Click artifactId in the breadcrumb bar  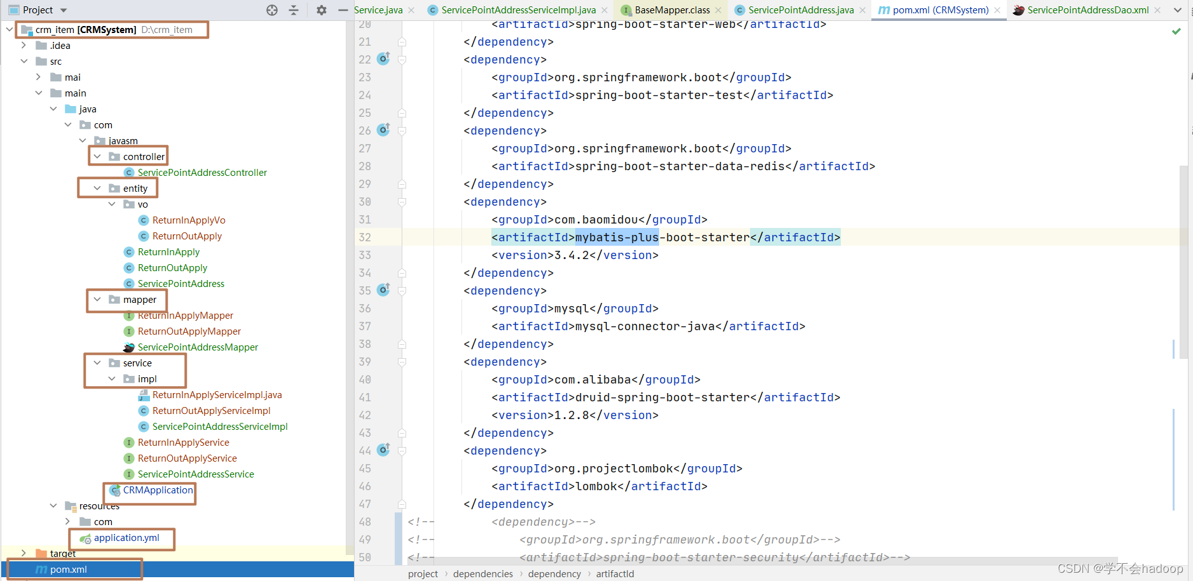point(615,573)
